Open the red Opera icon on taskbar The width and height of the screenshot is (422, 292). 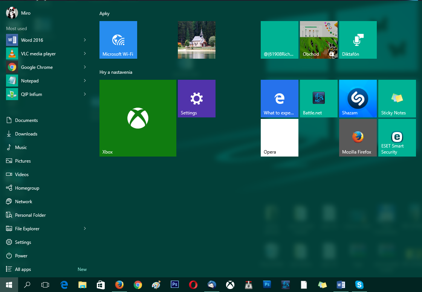click(193, 284)
